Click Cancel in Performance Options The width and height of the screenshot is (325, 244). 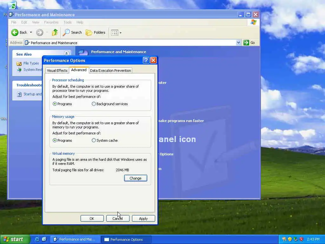[118, 219]
